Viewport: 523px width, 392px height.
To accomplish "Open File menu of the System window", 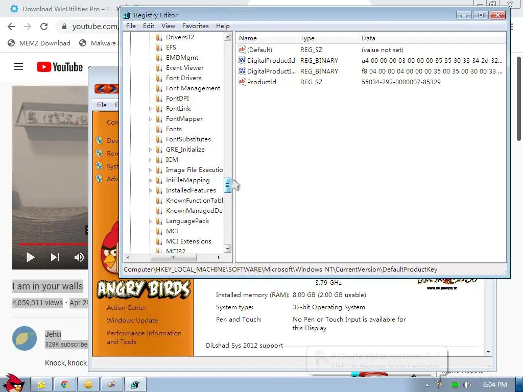I will pos(102,105).
